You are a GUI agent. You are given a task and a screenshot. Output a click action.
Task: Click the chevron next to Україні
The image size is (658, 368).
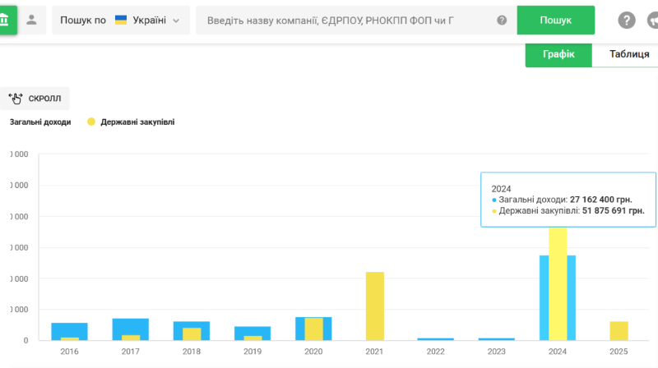[x=175, y=21]
